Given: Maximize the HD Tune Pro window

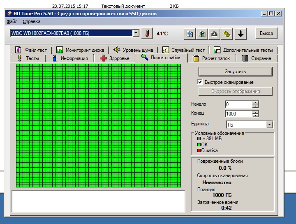Looking at the screenshot, I should coord(271,14).
